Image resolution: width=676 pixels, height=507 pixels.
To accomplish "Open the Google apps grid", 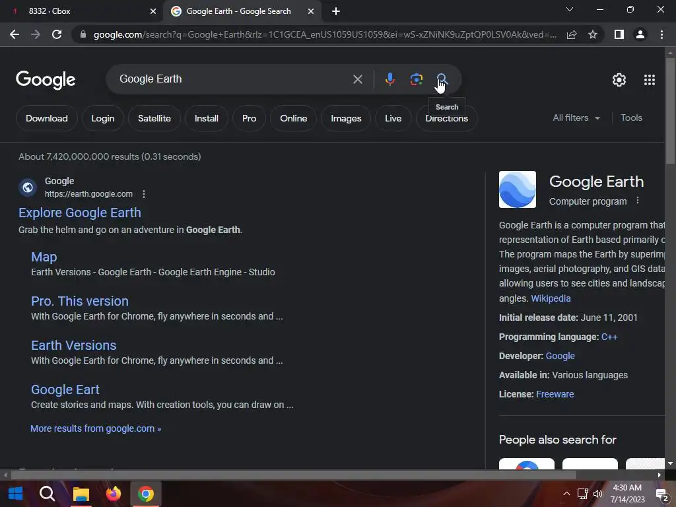I will (650, 80).
